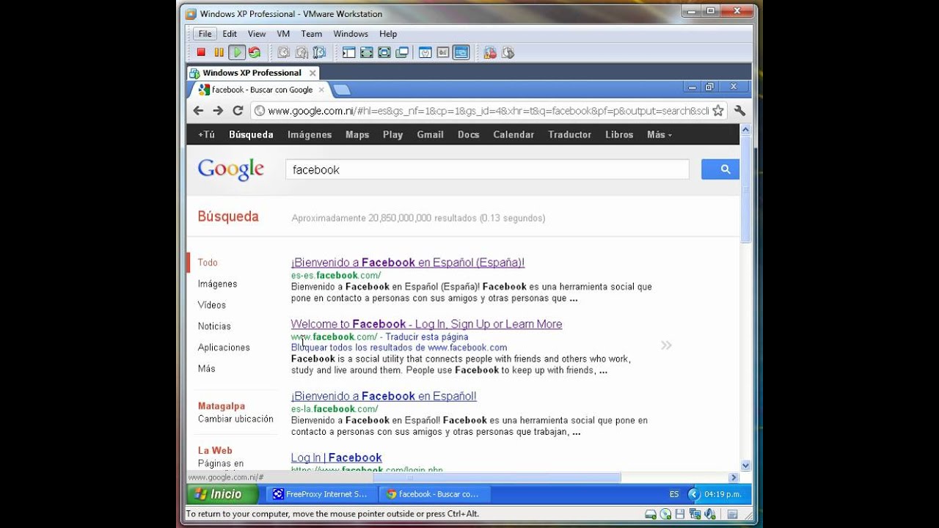Go forward in Chrome browser
939x528 pixels.
click(x=218, y=111)
